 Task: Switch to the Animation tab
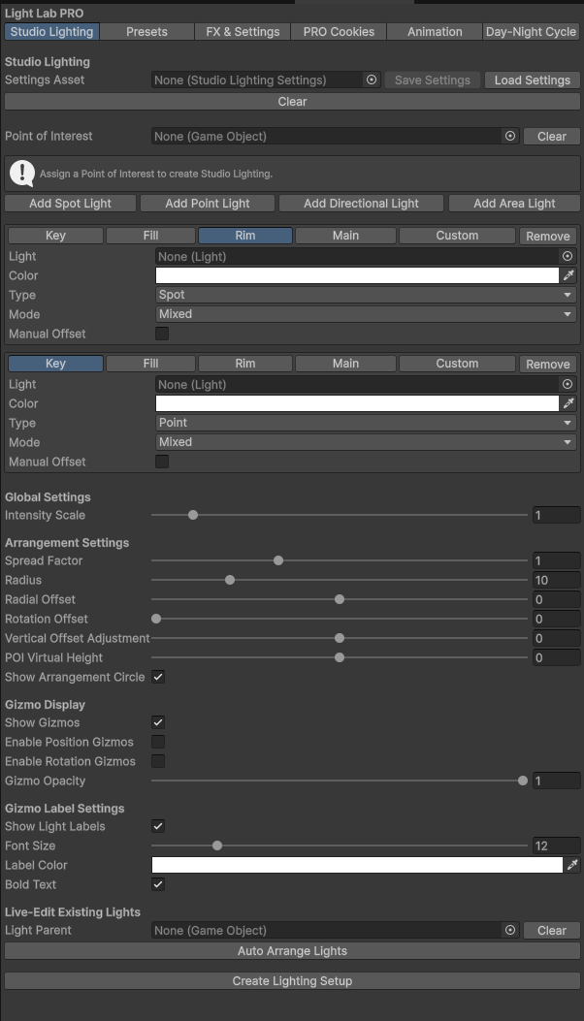tap(435, 31)
